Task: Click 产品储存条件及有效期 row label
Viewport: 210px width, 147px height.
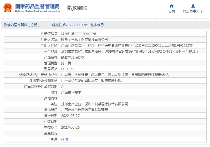Action: (41, 87)
